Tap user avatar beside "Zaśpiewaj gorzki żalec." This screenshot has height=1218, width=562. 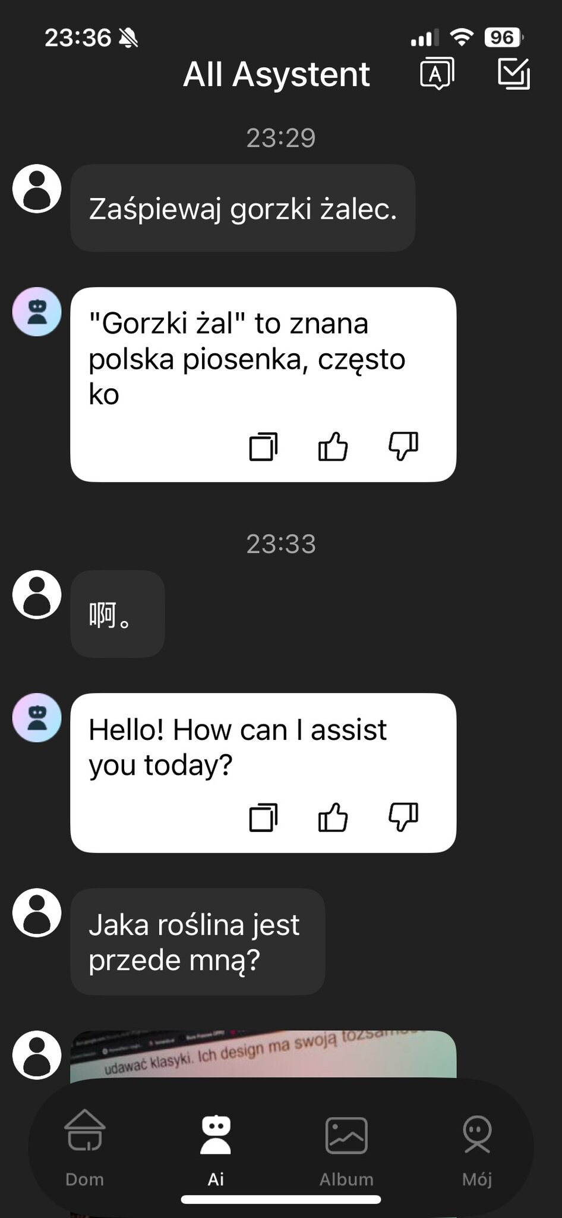click(x=37, y=189)
